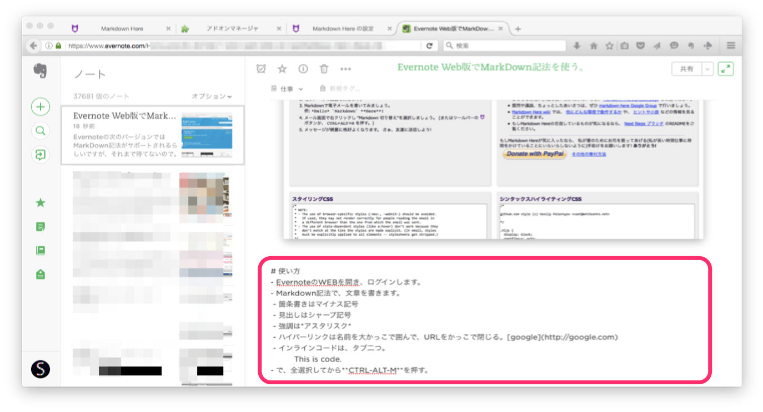Close the アドオンマネージャ tab
Screen dimensions: 763x412
(x=279, y=29)
